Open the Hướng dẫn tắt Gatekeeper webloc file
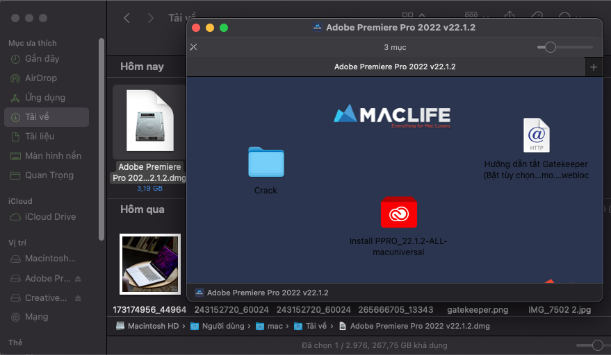The height and width of the screenshot is (355, 611). tap(536, 135)
